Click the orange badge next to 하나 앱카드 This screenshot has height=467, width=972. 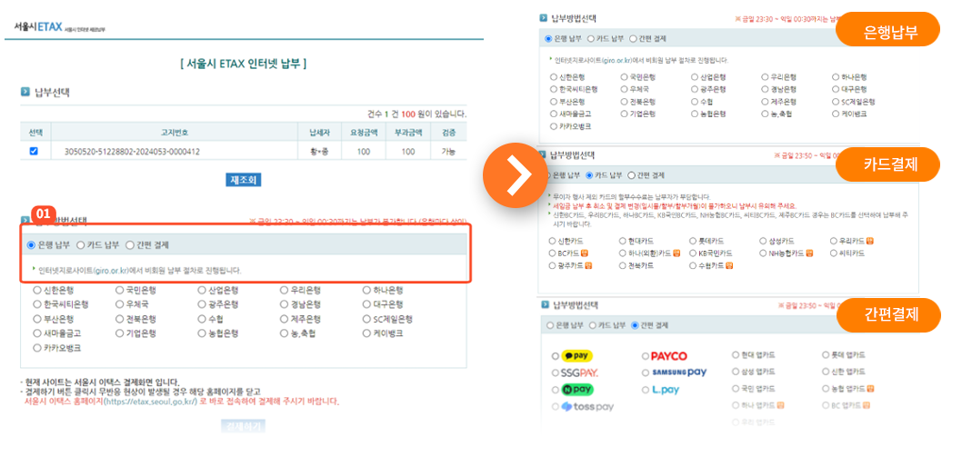(780, 406)
